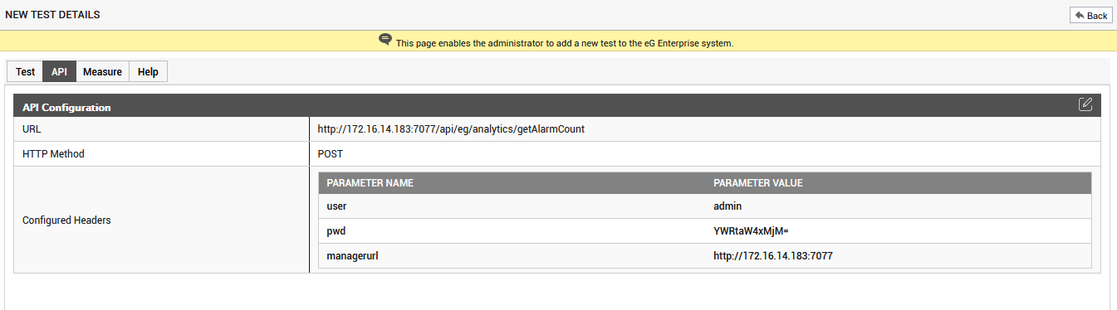
Task: Click the HTTP Method label
Action: pyautogui.click(x=53, y=154)
